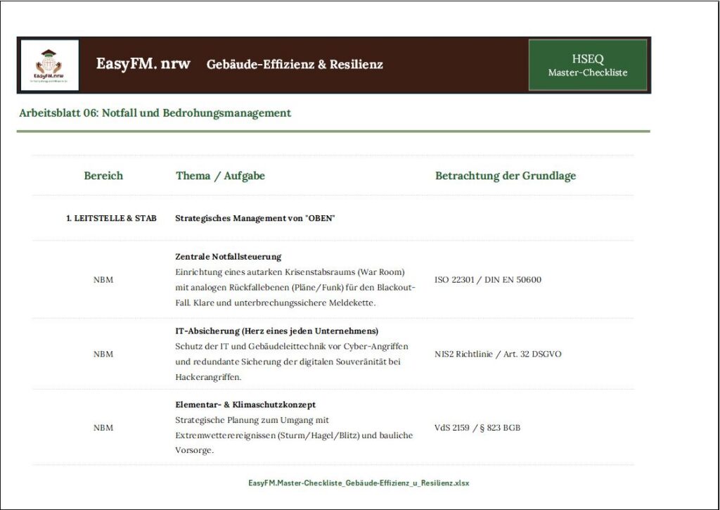Viewport: 720px width, 510px height.
Task: Select Strategisches Management von "OBEN" text
Action: tap(255, 219)
